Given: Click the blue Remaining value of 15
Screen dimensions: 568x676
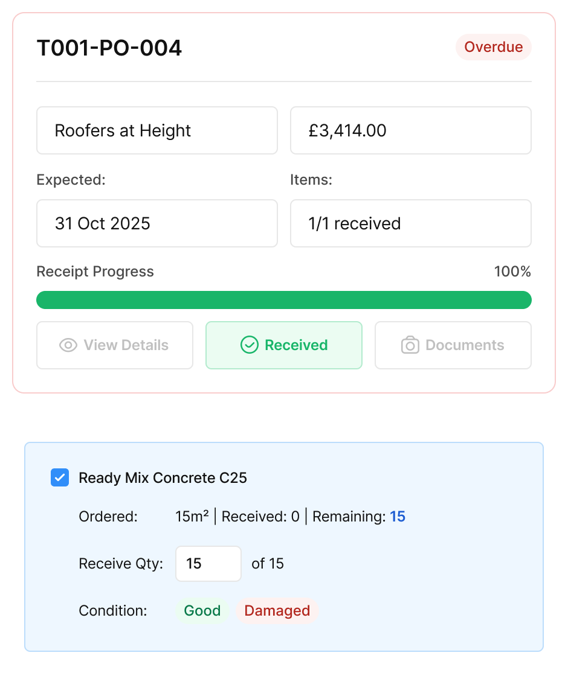Looking at the screenshot, I should pos(397,517).
